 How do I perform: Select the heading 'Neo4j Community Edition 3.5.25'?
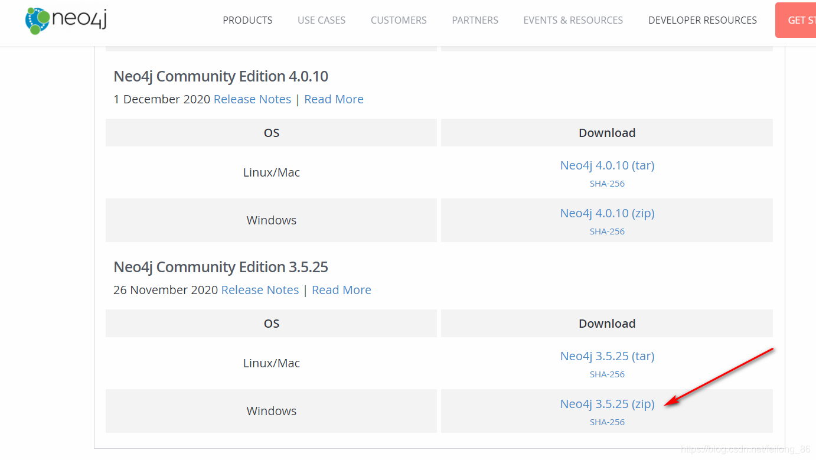pos(221,267)
